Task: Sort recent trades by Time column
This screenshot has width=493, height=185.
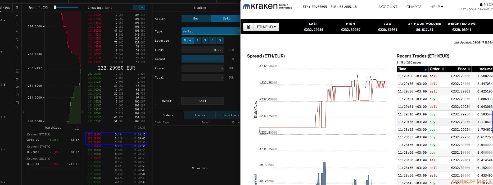Action: coord(413,69)
